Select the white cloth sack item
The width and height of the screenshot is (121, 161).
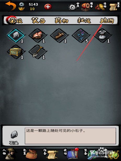103,36
